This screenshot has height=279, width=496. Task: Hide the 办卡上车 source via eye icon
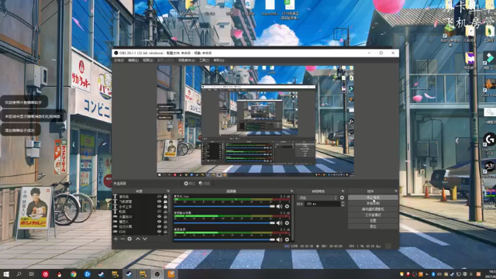click(159, 207)
